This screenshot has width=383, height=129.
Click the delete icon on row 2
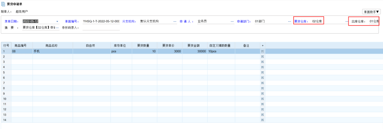tap(262, 56)
